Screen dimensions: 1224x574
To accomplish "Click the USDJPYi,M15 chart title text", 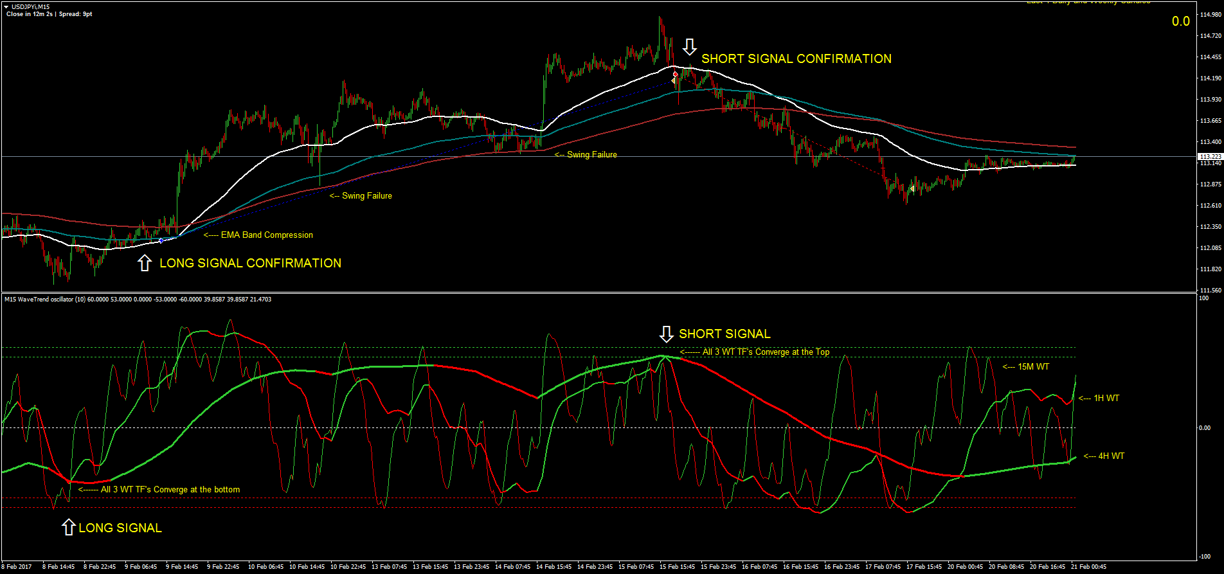I will tap(30, 7).
